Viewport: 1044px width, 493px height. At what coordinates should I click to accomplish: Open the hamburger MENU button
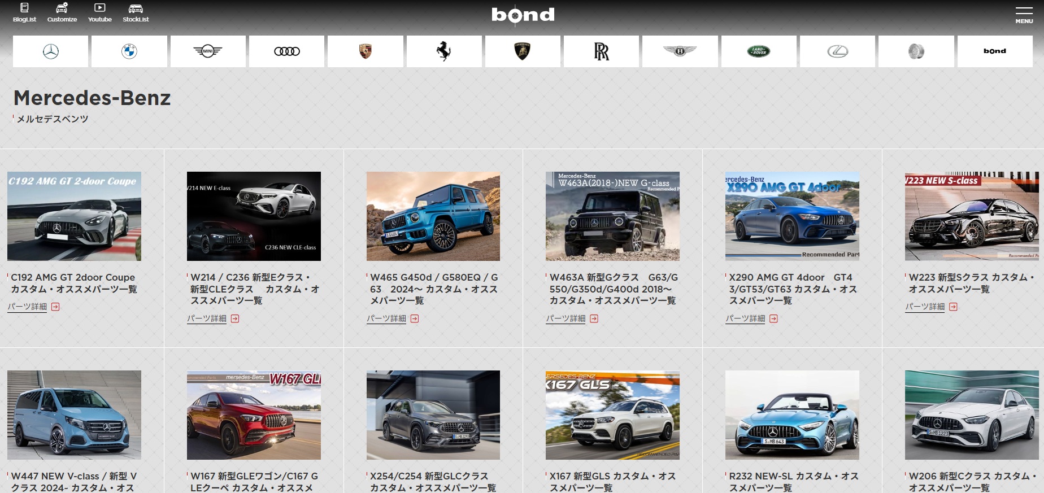[x=1024, y=14]
